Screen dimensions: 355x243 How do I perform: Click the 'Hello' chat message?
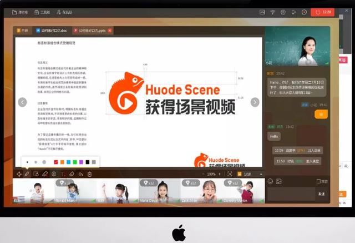[274, 136]
